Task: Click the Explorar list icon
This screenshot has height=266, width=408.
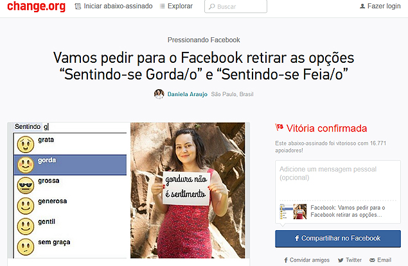Action: coord(162,6)
